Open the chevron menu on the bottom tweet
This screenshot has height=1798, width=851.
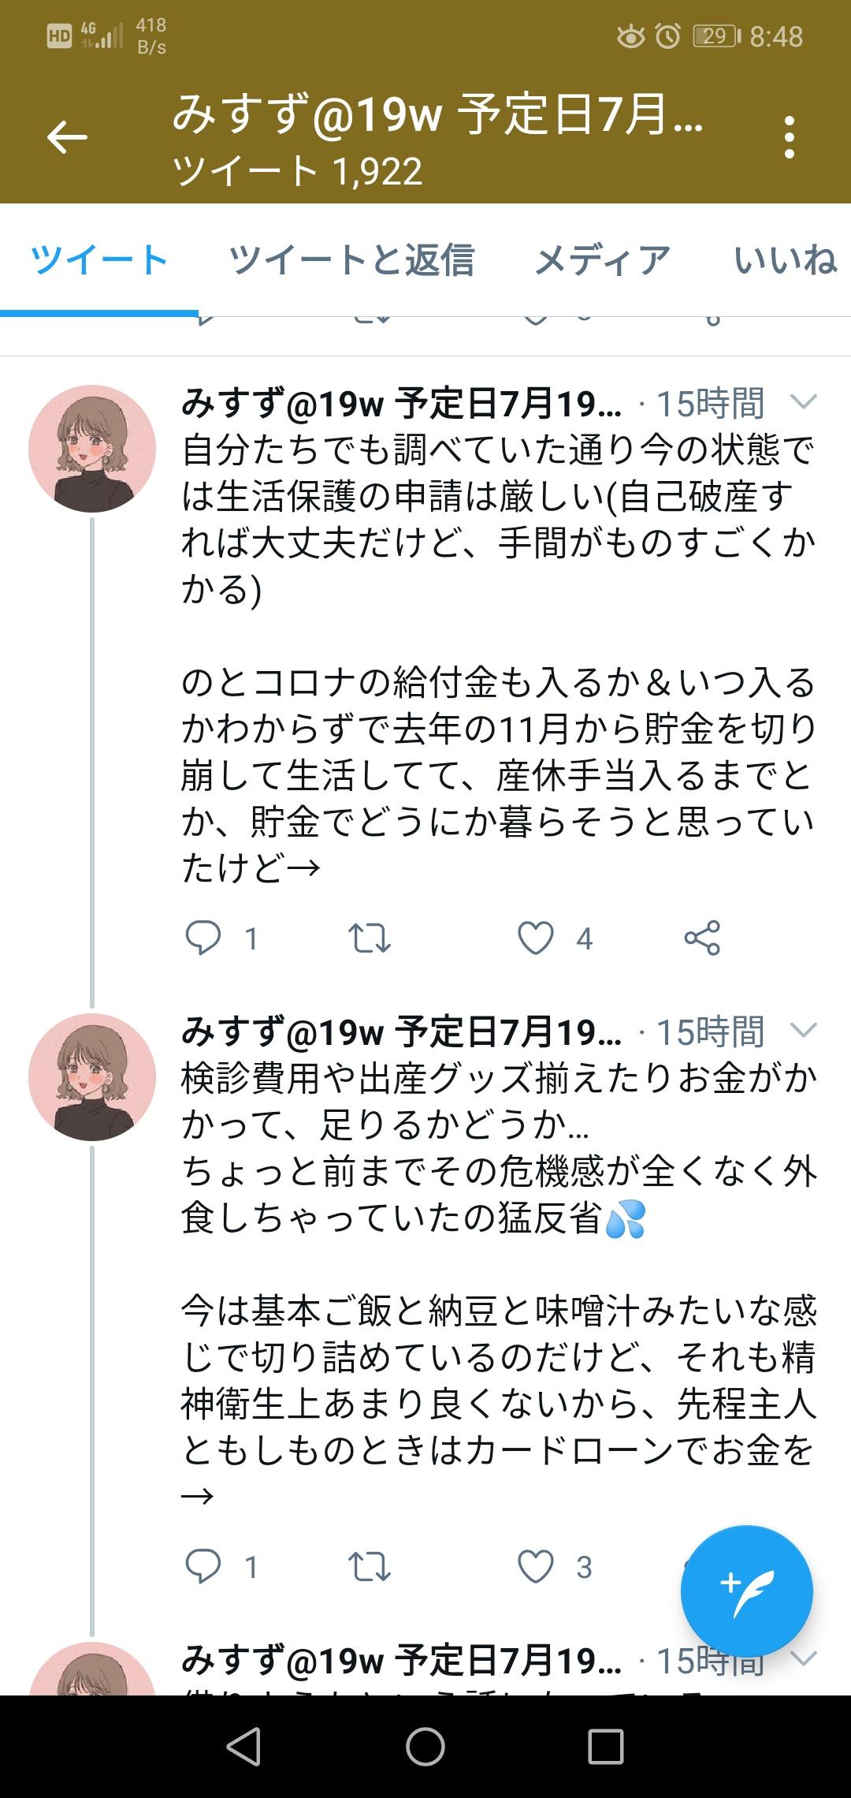click(x=803, y=1659)
